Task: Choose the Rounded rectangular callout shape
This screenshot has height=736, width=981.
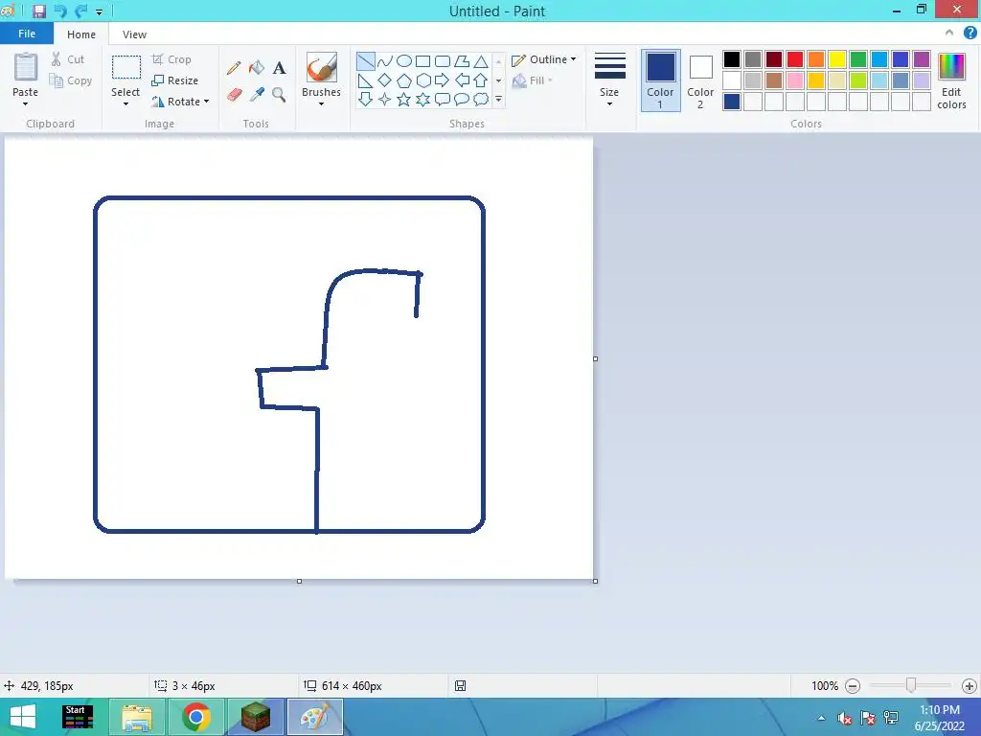Action: tap(443, 99)
